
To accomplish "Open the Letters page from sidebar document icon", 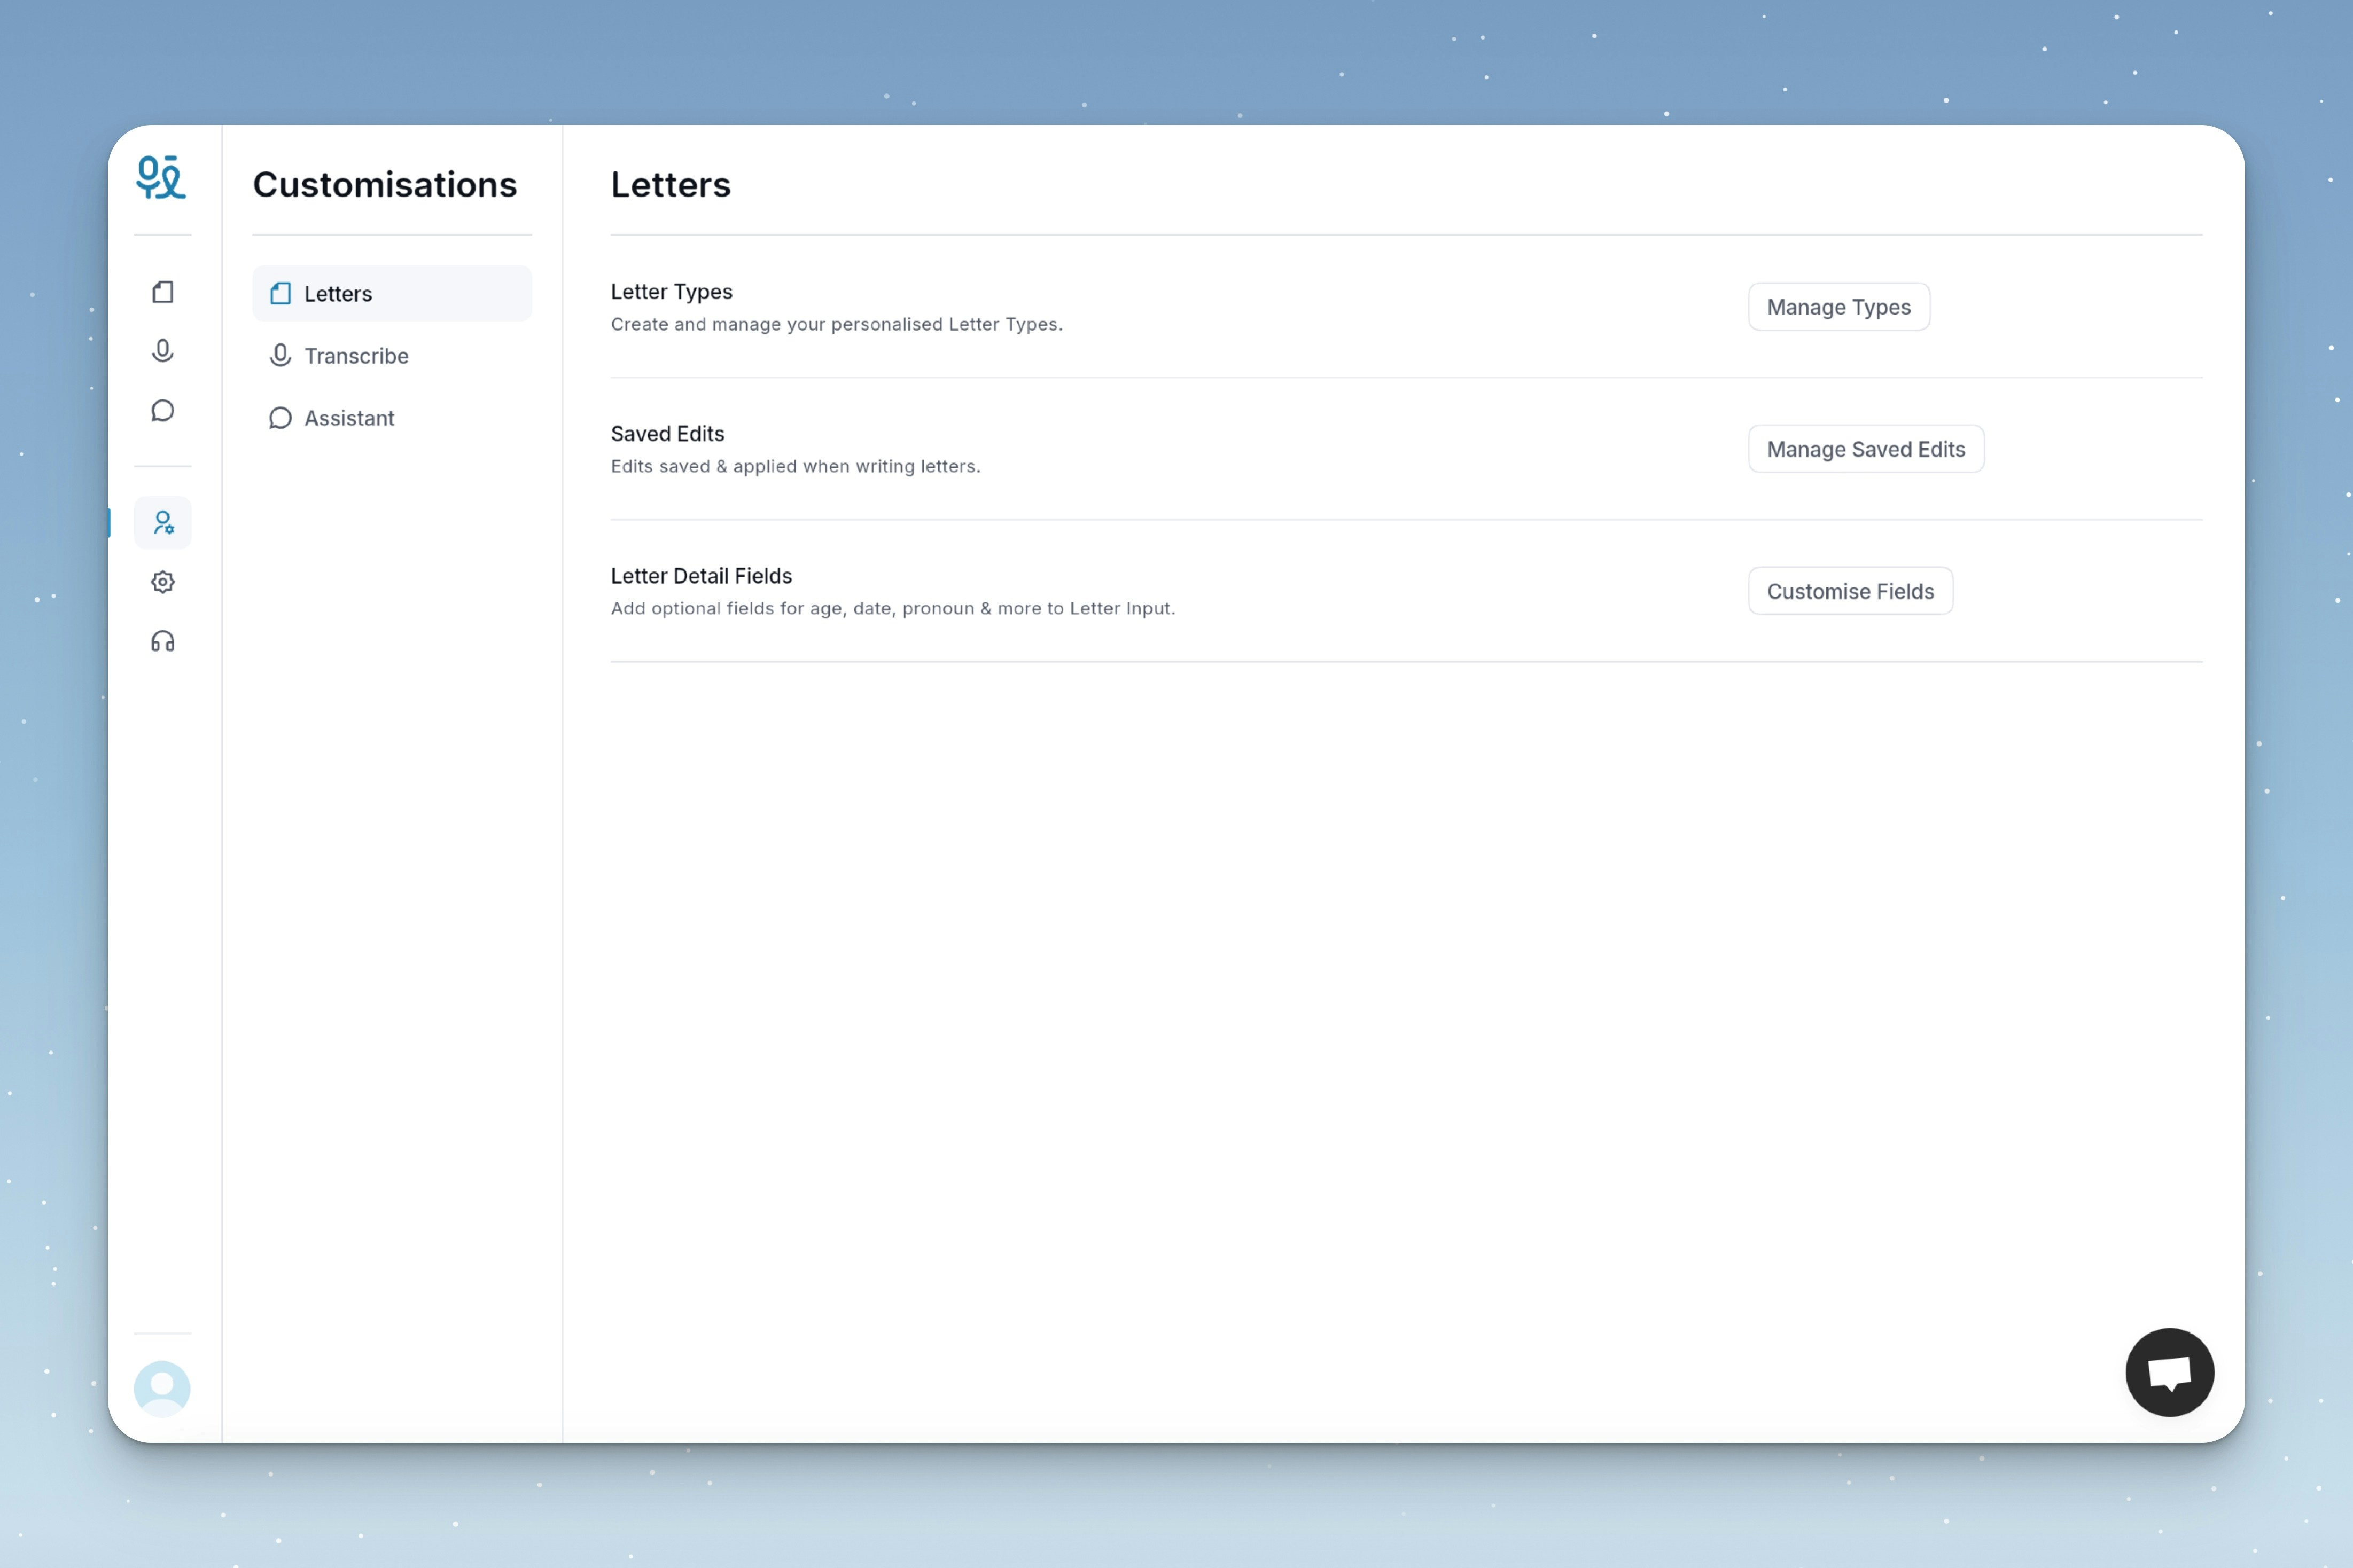I will pyautogui.click(x=163, y=292).
